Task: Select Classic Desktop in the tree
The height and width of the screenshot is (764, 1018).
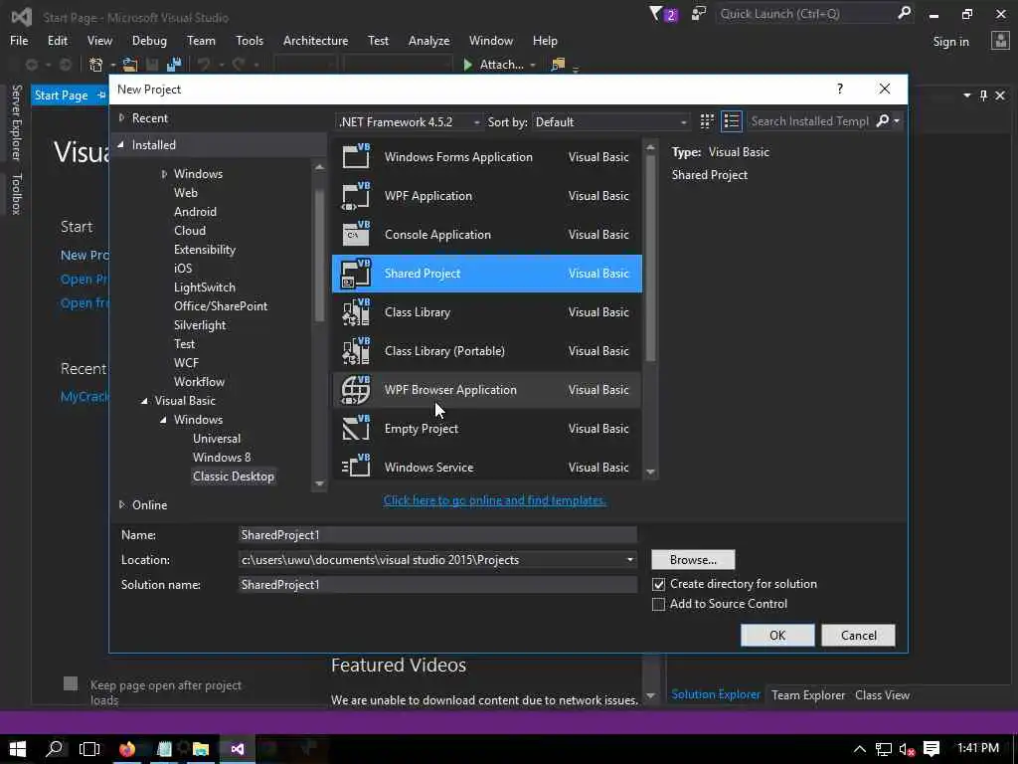Action: tap(233, 477)
